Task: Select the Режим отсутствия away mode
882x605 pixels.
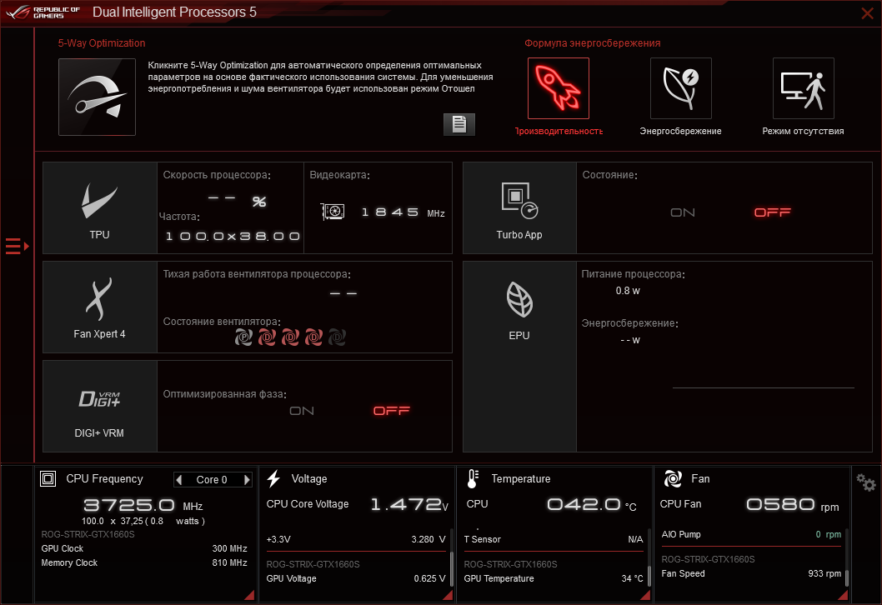Action: [x=804, y=88]
